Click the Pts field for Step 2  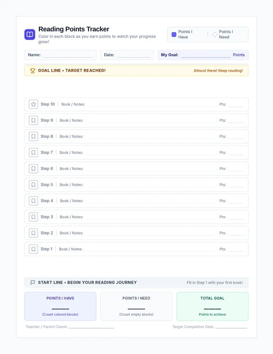236,233
